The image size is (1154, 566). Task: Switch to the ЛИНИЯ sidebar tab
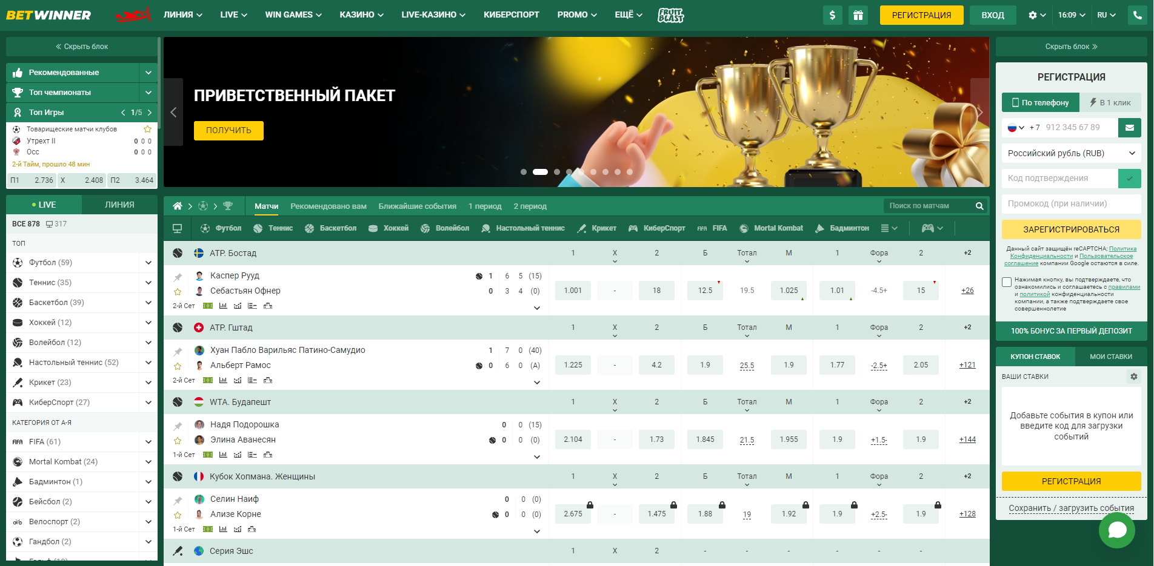tap(119, 205)
